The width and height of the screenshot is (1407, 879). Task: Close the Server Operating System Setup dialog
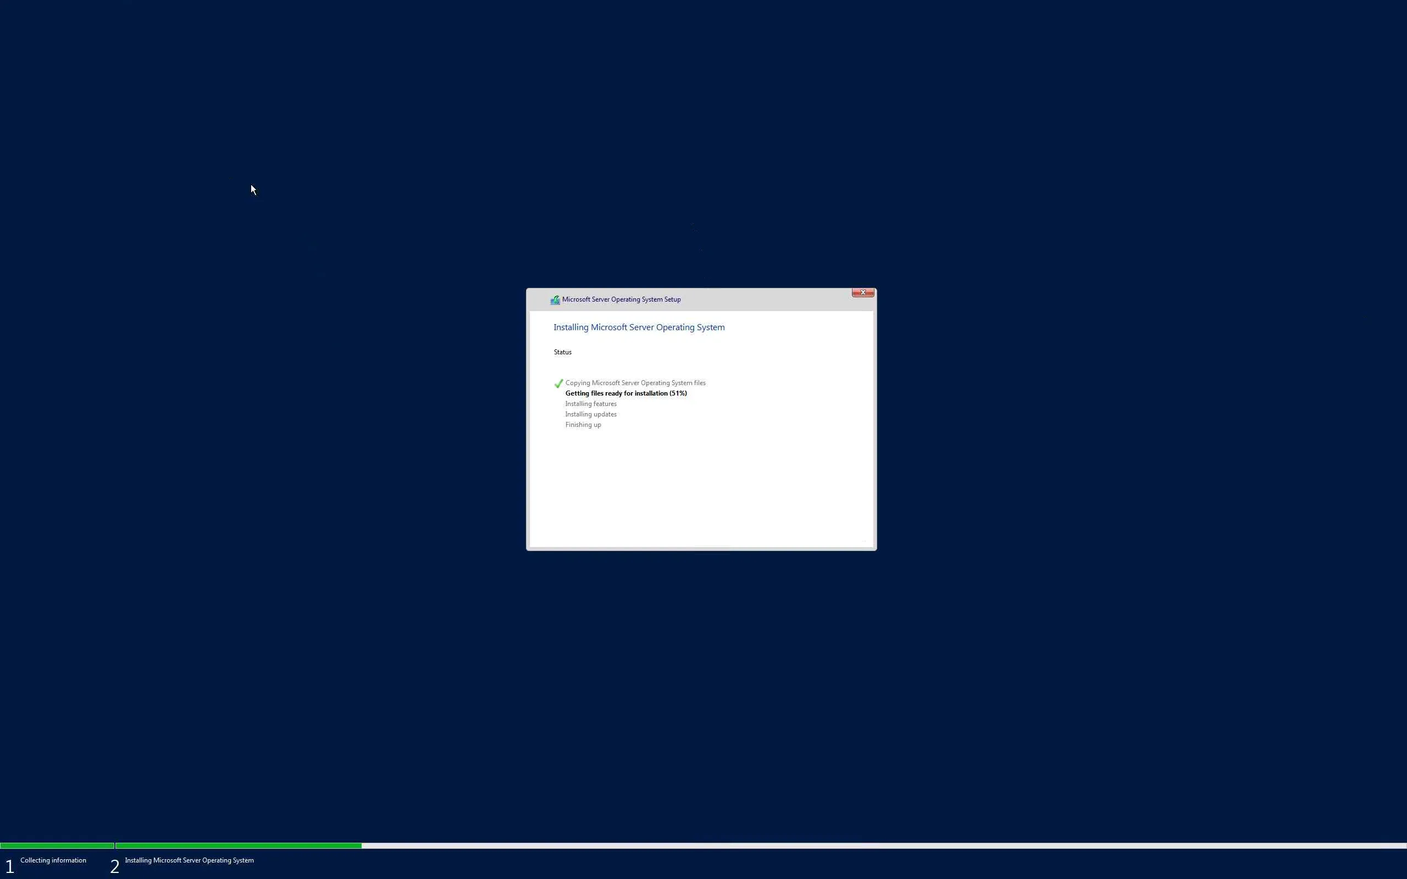(862, 292)
